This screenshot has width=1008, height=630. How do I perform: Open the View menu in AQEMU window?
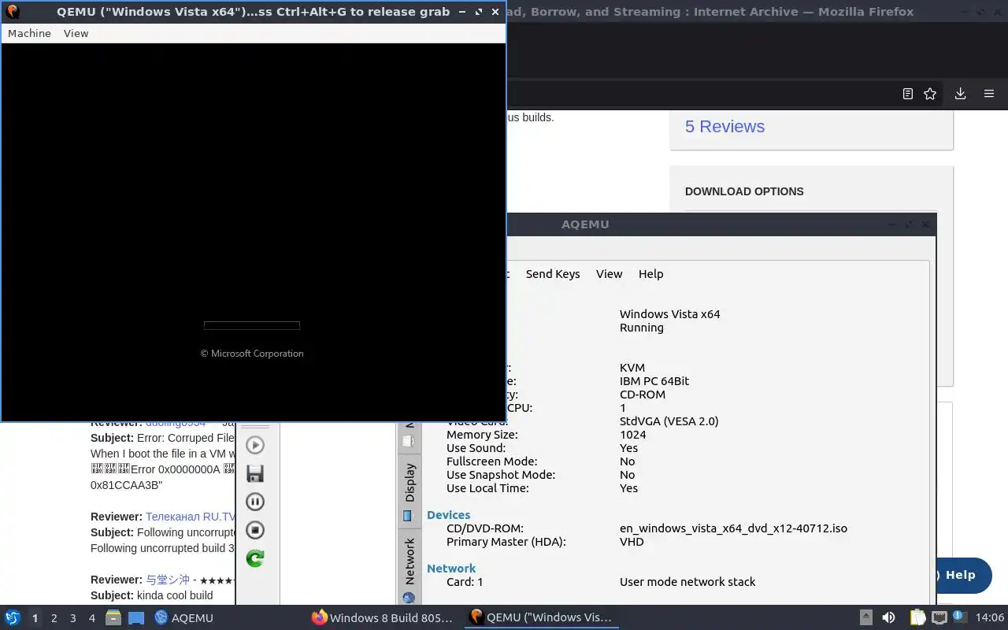[x=609, y=274]
